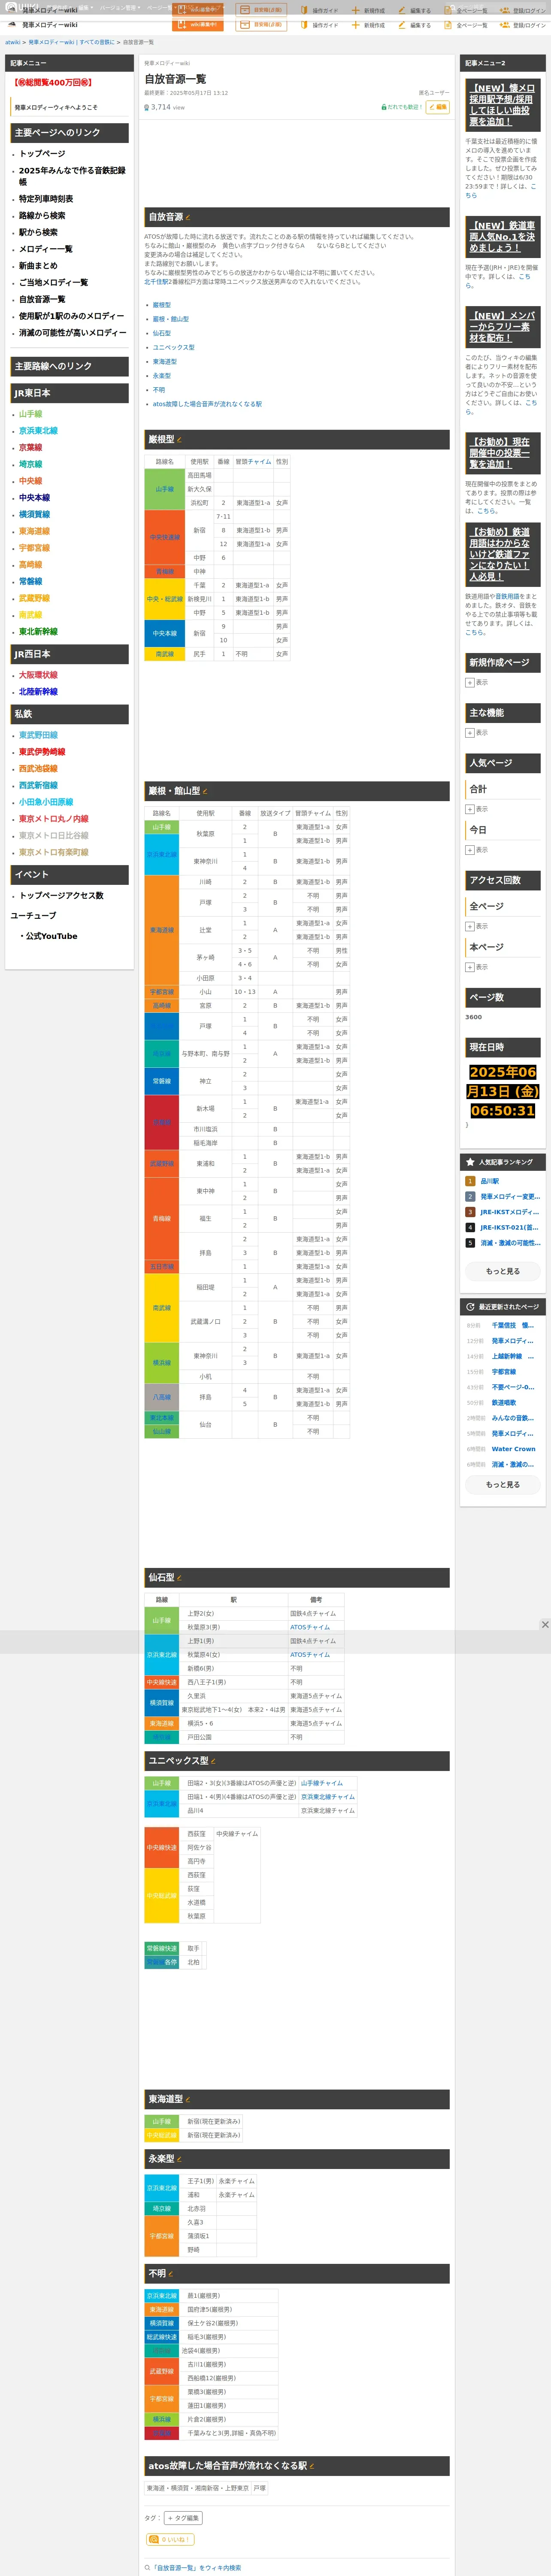Open 路線から検索 in left menu
This screenshot has width=551, height=2576.
42,215
